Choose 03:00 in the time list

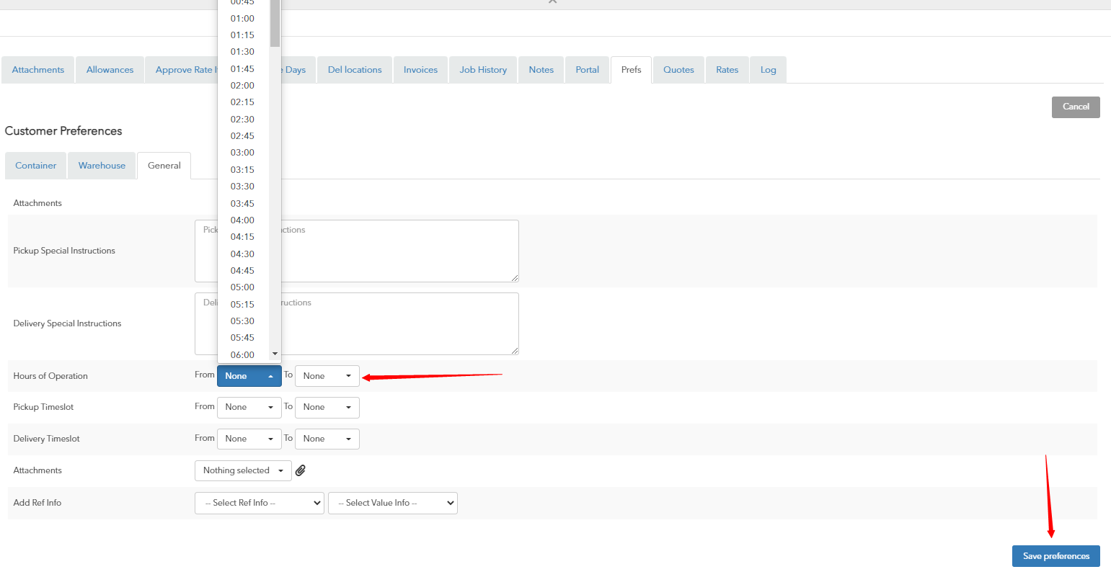click(x=244, y=153)
